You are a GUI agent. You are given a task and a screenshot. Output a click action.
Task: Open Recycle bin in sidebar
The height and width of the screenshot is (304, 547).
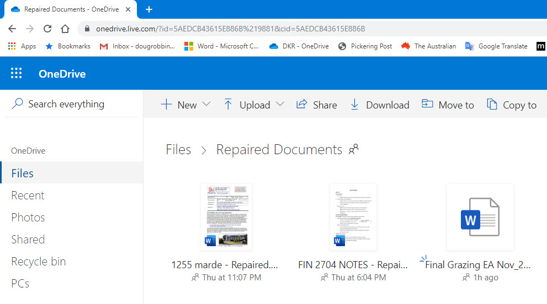pyautogui.click(x=39, y=262)
